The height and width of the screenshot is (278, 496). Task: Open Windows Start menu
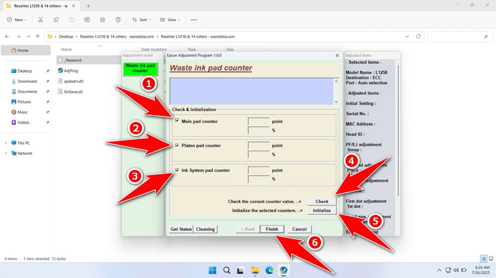[x=213, y=271]
